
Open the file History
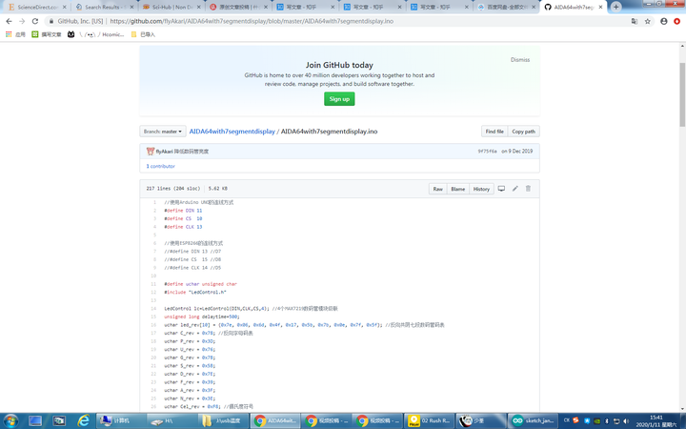(481, 189)
